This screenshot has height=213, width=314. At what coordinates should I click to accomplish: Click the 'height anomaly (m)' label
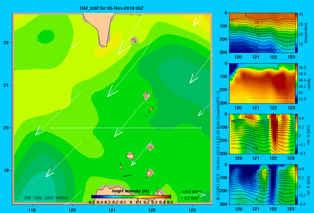click(x=131, y=191)
